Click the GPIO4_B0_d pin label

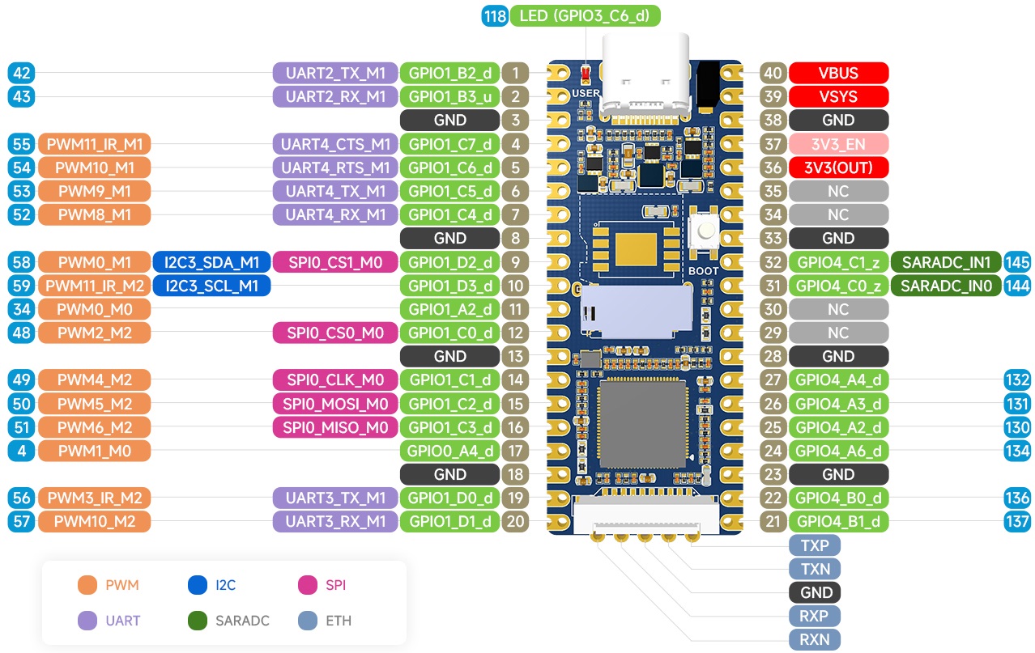point(838,498)
